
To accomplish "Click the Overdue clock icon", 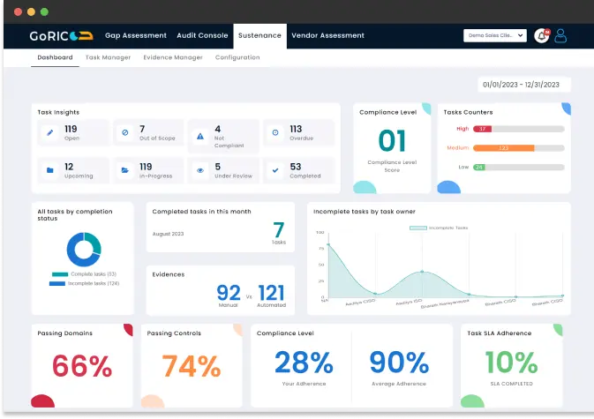I will tap(275, 133).
